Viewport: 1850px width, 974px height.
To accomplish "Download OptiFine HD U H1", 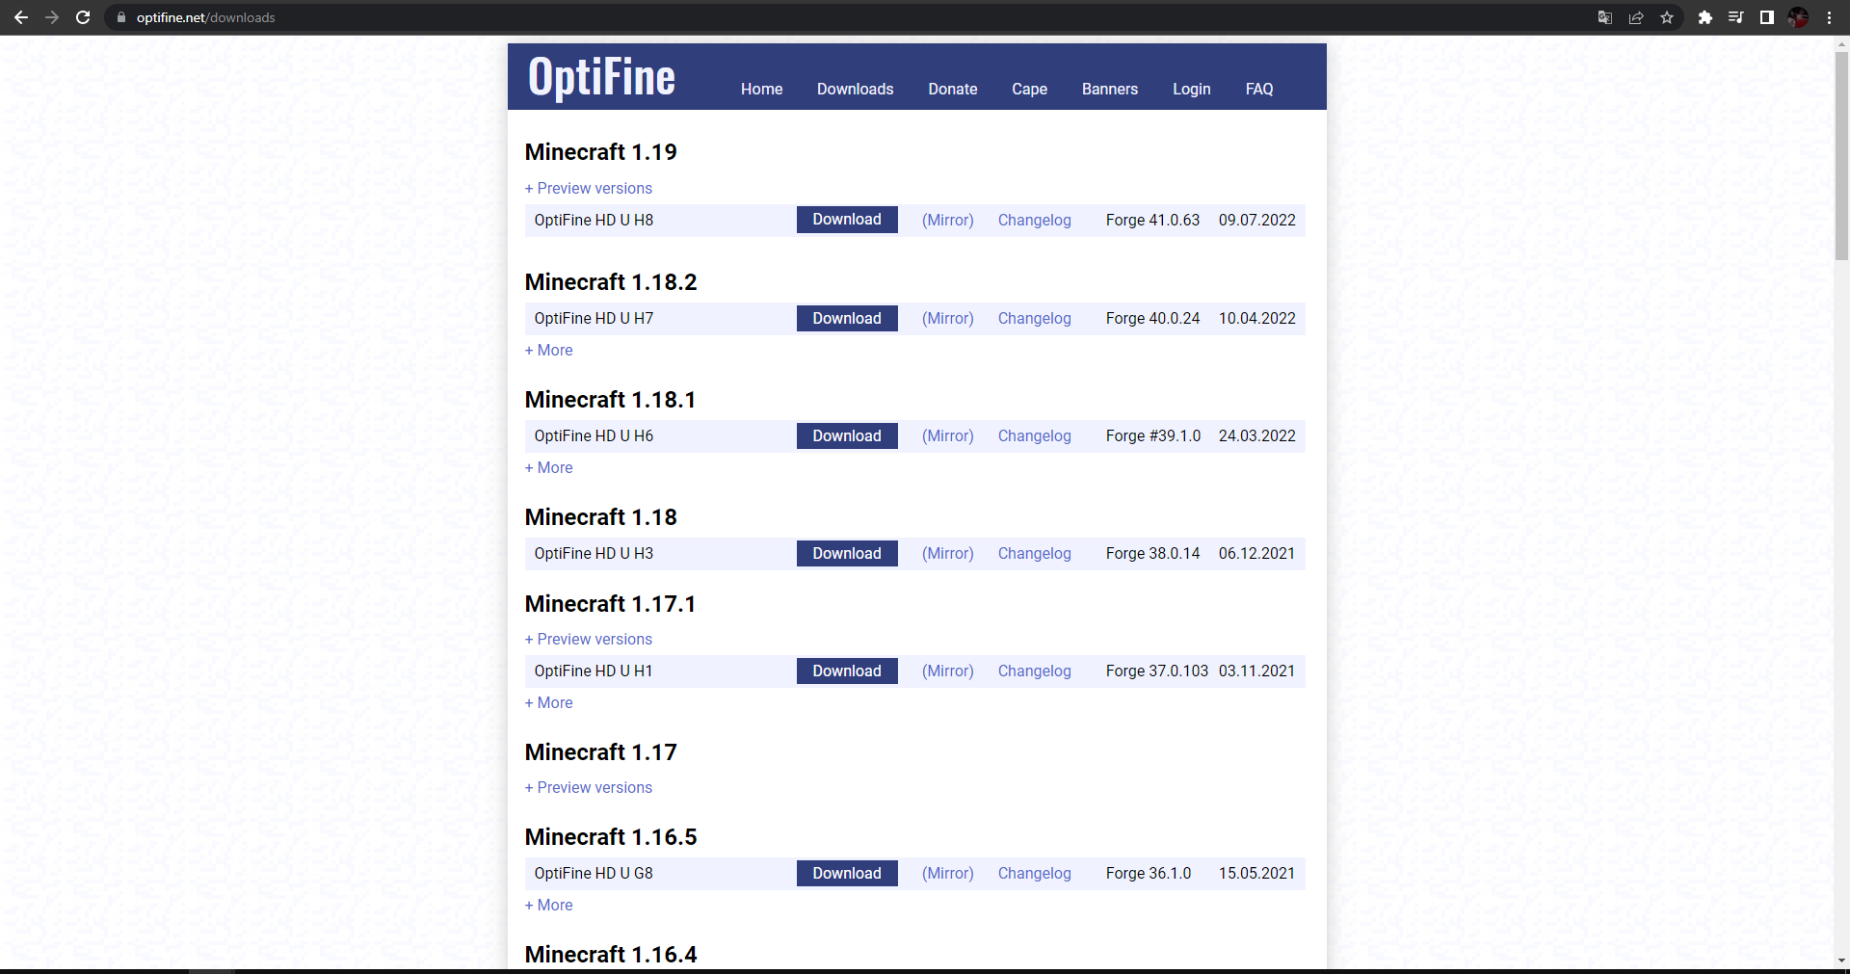I will [847, 671].
